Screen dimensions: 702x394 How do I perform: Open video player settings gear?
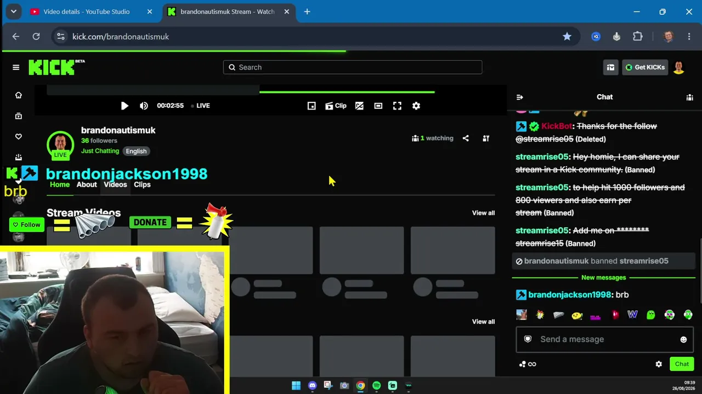click(x=416, y=106)
